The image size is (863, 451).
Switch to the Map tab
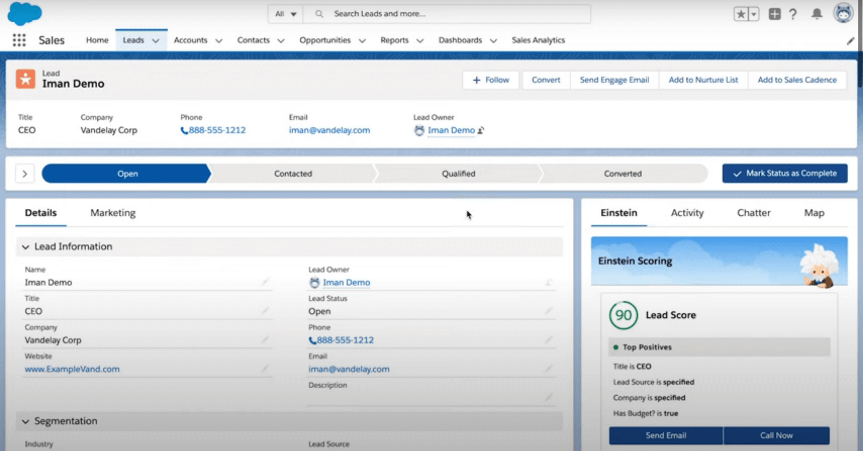coord(814,213)
